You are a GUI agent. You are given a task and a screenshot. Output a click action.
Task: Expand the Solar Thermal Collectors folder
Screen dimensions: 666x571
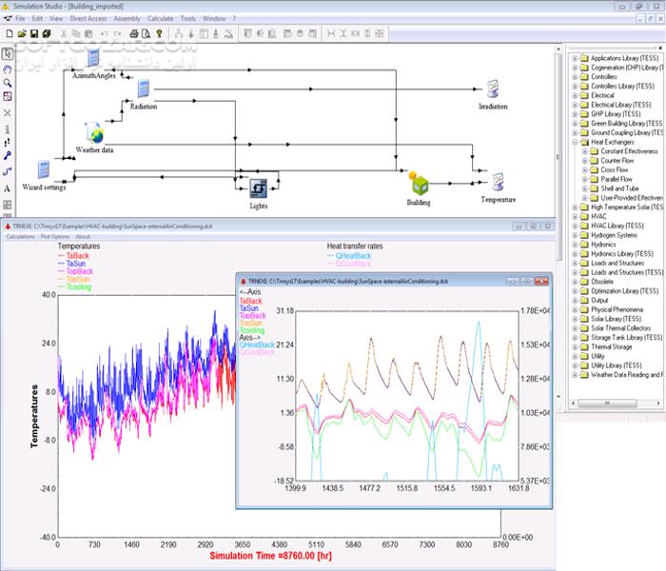(x=575, y=328)
